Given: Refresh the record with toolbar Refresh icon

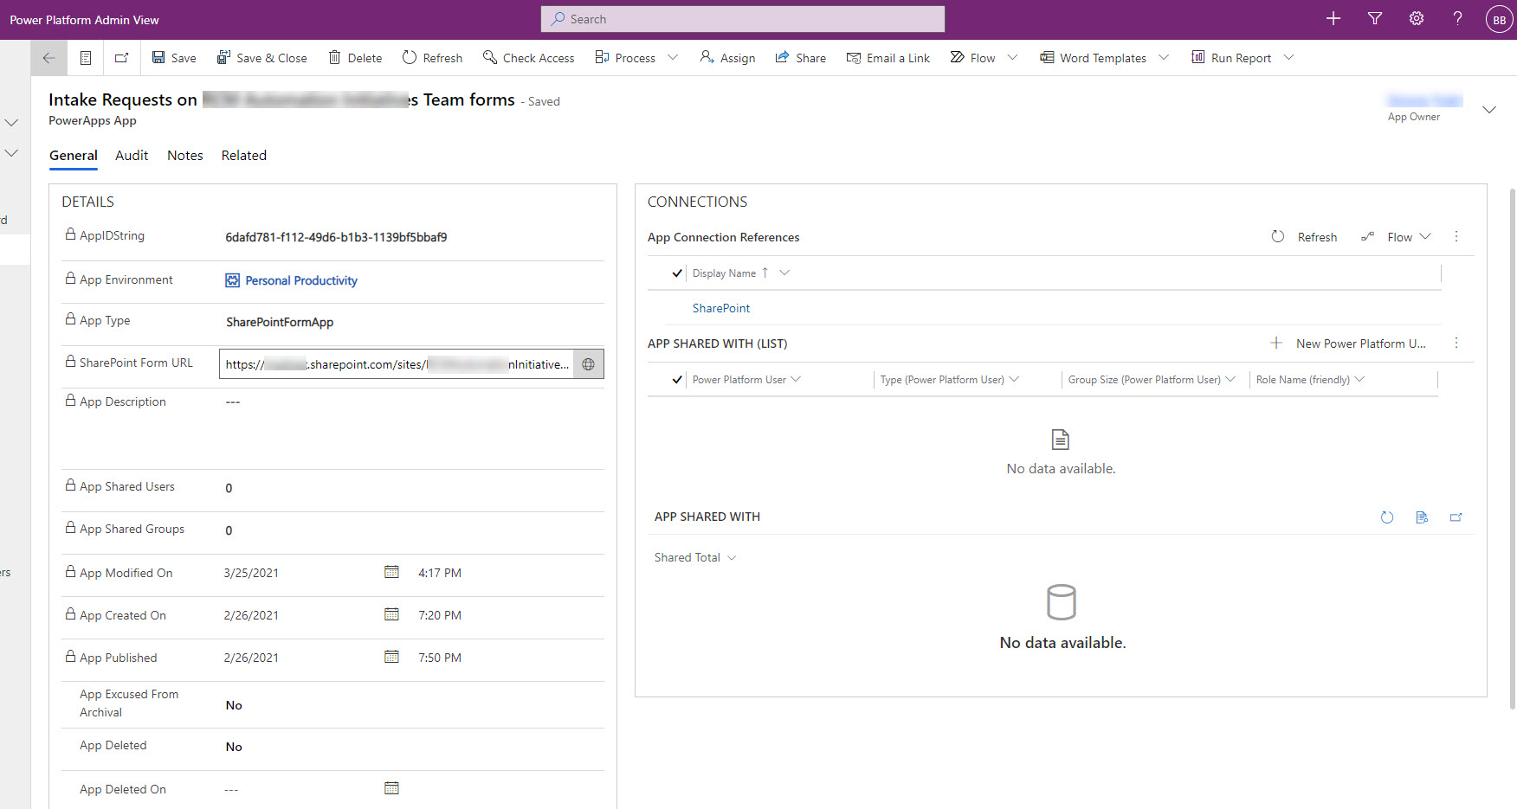Looking at the screenshot, I should pyautogui.click(x=409, y=57).
